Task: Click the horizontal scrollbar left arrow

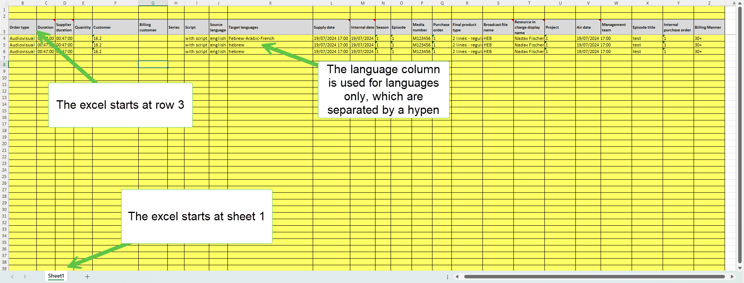Action: (x=457, y=276)
